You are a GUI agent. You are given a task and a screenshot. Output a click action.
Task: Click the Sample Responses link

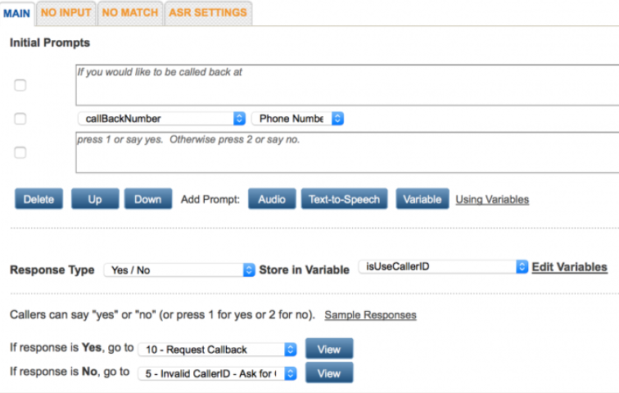click(x=370, y=314)
